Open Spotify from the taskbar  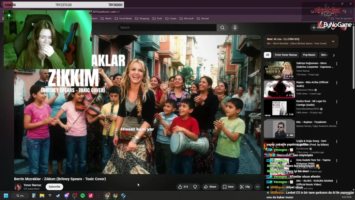(x=83, y=196)
